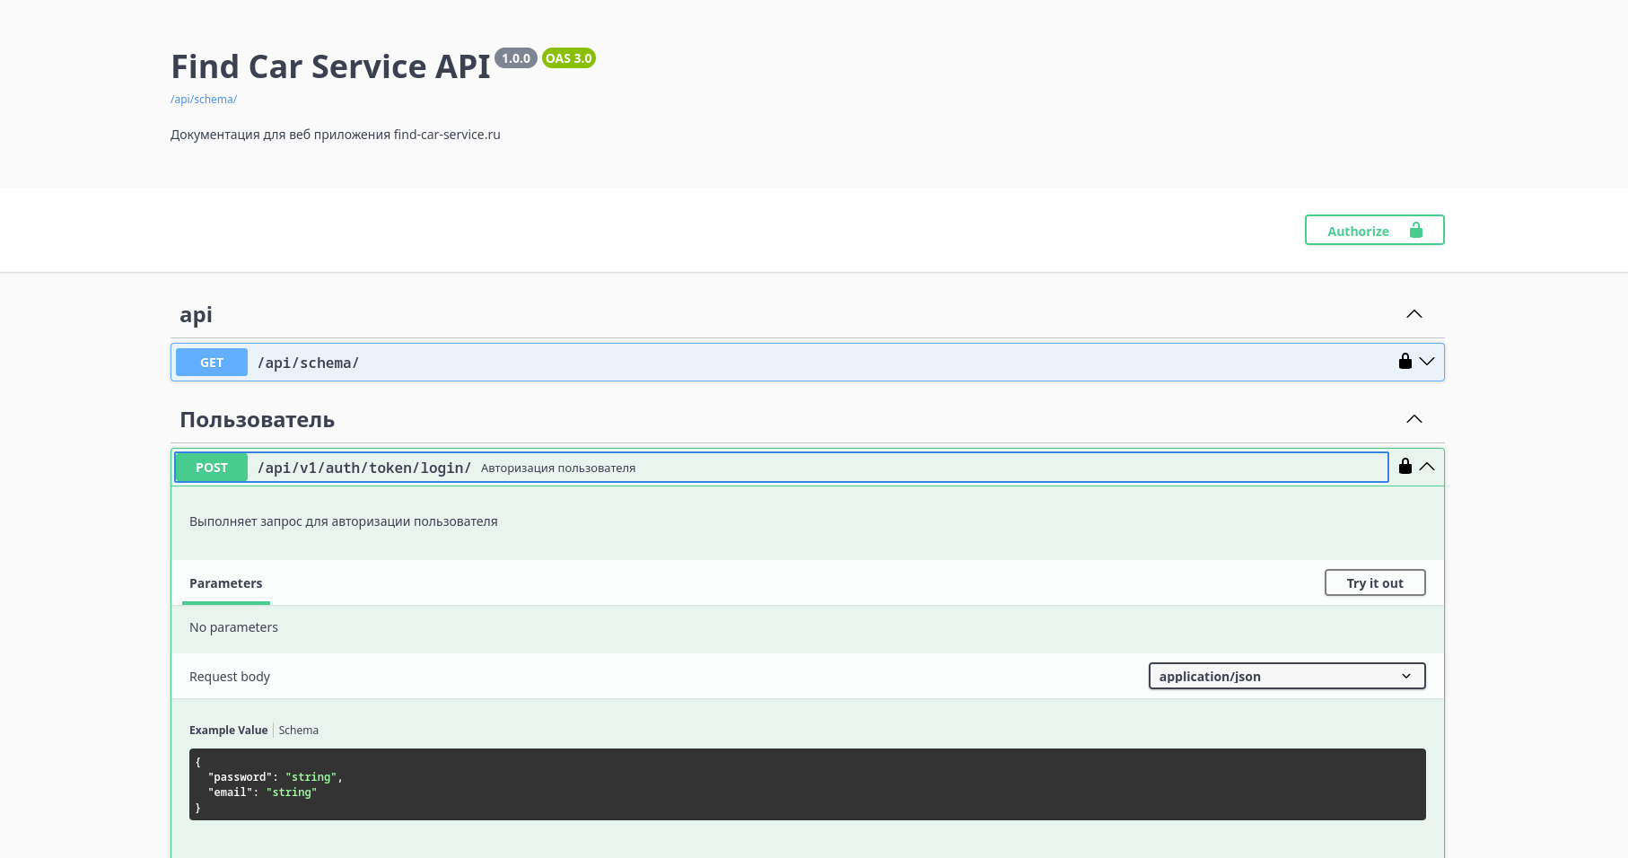Collapse the Пользователь section
Image resolution: width=1628 pixels, height=858 pixels.
[x=1414, y=419]
